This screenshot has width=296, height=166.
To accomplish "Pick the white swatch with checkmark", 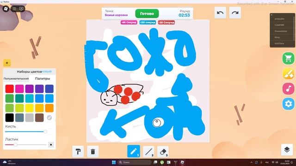I will click(x=49, y=118).
